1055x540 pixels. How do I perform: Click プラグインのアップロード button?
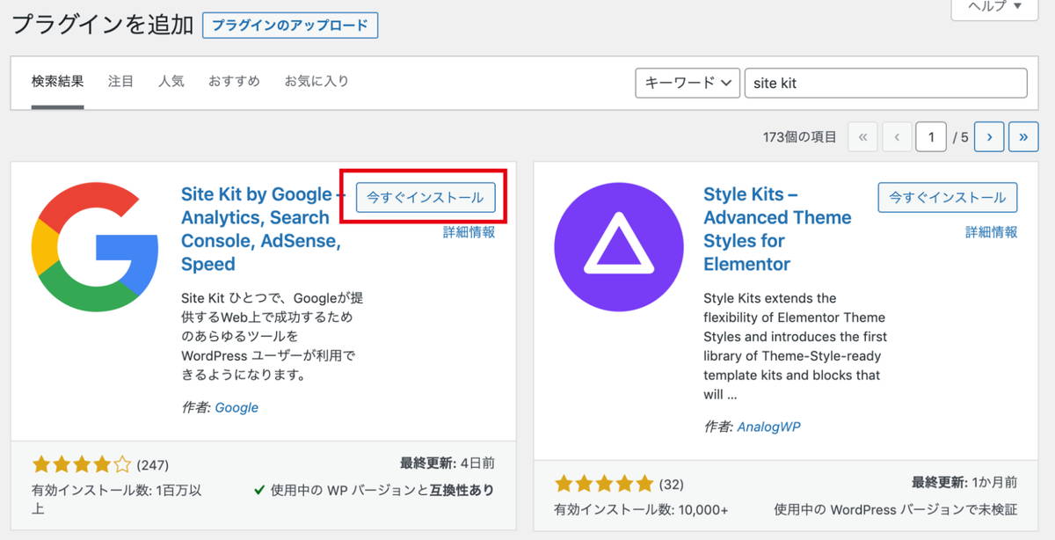(290, 26)
